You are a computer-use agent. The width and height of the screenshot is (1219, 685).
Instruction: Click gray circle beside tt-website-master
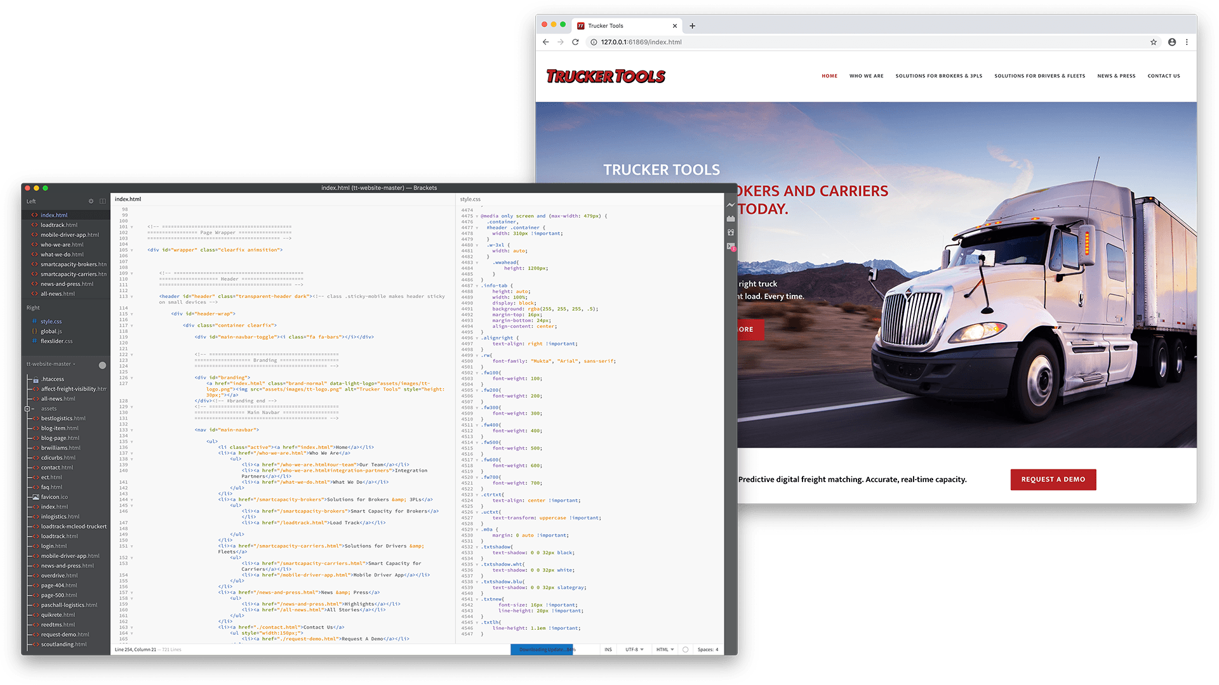102,365
